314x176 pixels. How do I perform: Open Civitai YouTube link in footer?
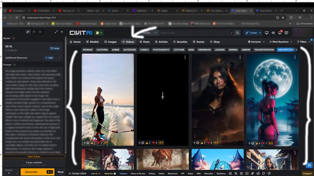point(247,173)
